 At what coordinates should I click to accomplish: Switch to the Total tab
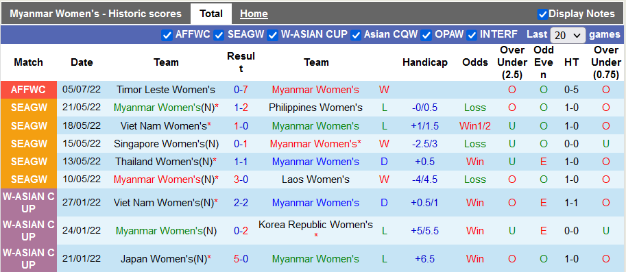click(211, 14)
